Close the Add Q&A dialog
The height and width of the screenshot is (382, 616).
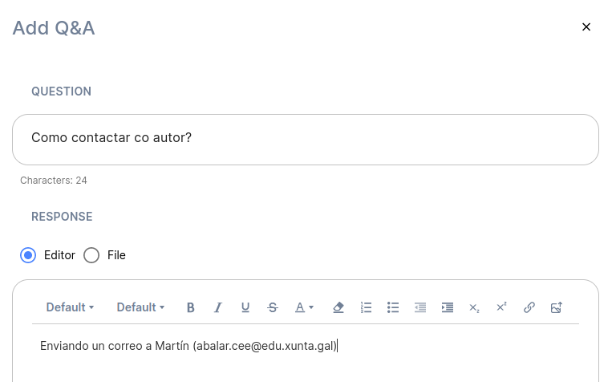(586, 27)
